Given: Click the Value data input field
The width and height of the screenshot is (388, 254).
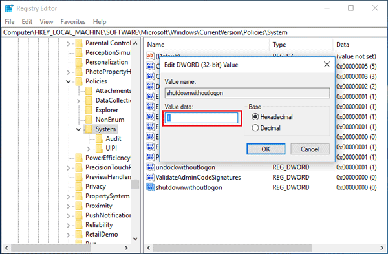Looking at the screenshot, I should pyautogui.click(x=202, y=118).
